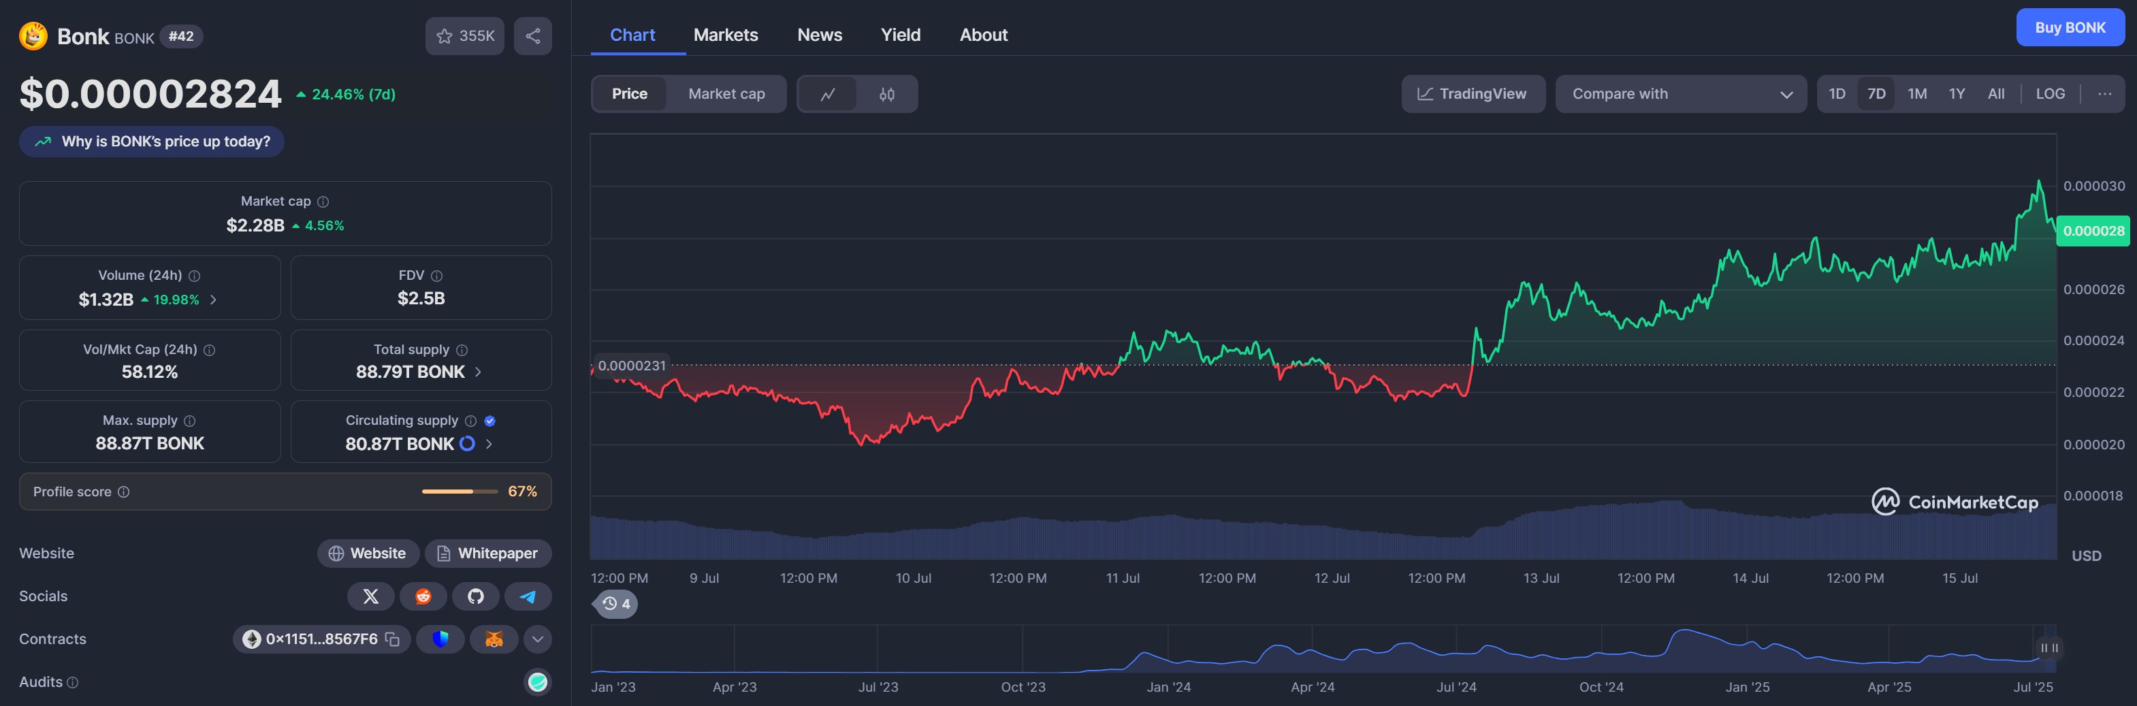Image resolution: width=2137 pixels, height=706 pixels.
Task: Click the 24.46% (7d) change label
Action: 346,95
